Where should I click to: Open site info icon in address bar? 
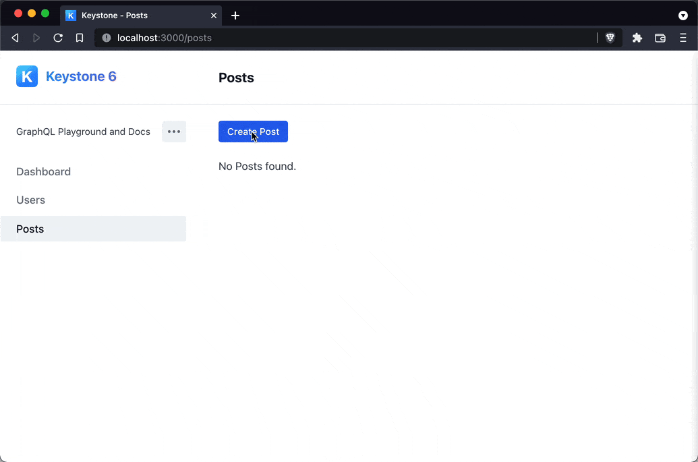pos(107,38)
